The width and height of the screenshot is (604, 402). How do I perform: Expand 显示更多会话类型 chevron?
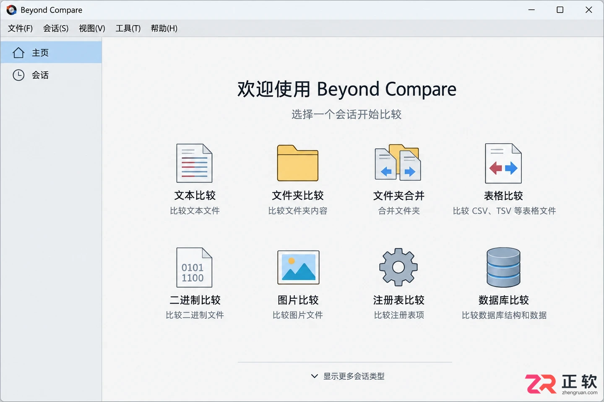pos(314,376)
